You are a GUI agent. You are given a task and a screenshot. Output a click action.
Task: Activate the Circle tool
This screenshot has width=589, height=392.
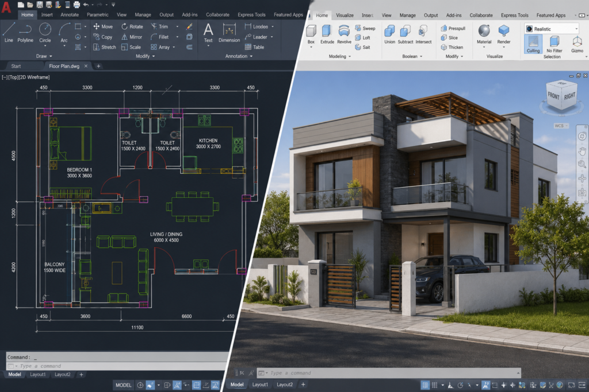(45, 33)
